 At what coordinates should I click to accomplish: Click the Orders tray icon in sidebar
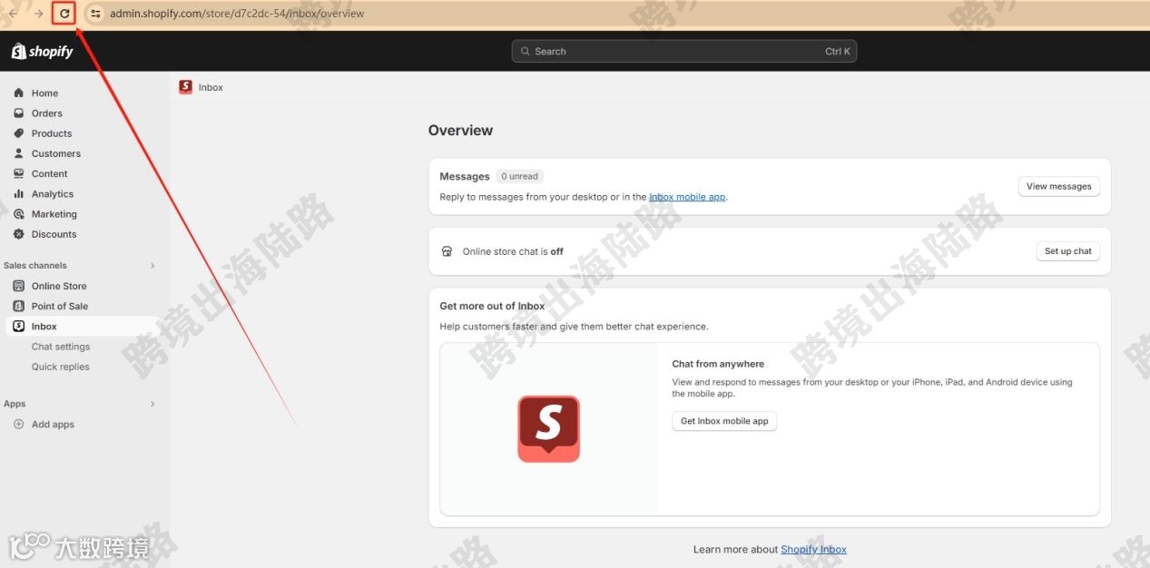tap(19, 113)
